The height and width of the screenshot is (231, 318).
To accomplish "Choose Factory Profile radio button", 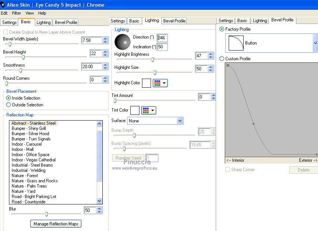I will pyautogui.click(x=222, y=29).
